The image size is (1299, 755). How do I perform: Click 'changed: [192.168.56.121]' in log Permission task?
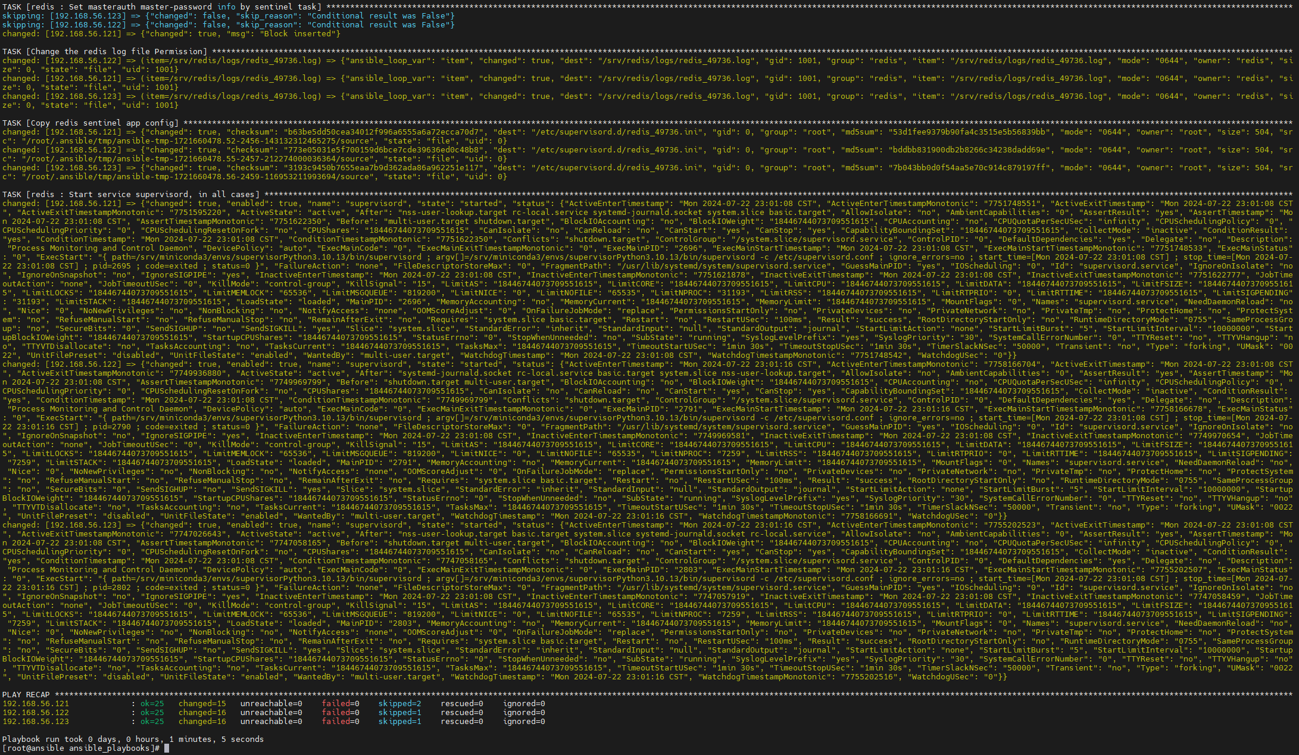click(x=62, y=79)
